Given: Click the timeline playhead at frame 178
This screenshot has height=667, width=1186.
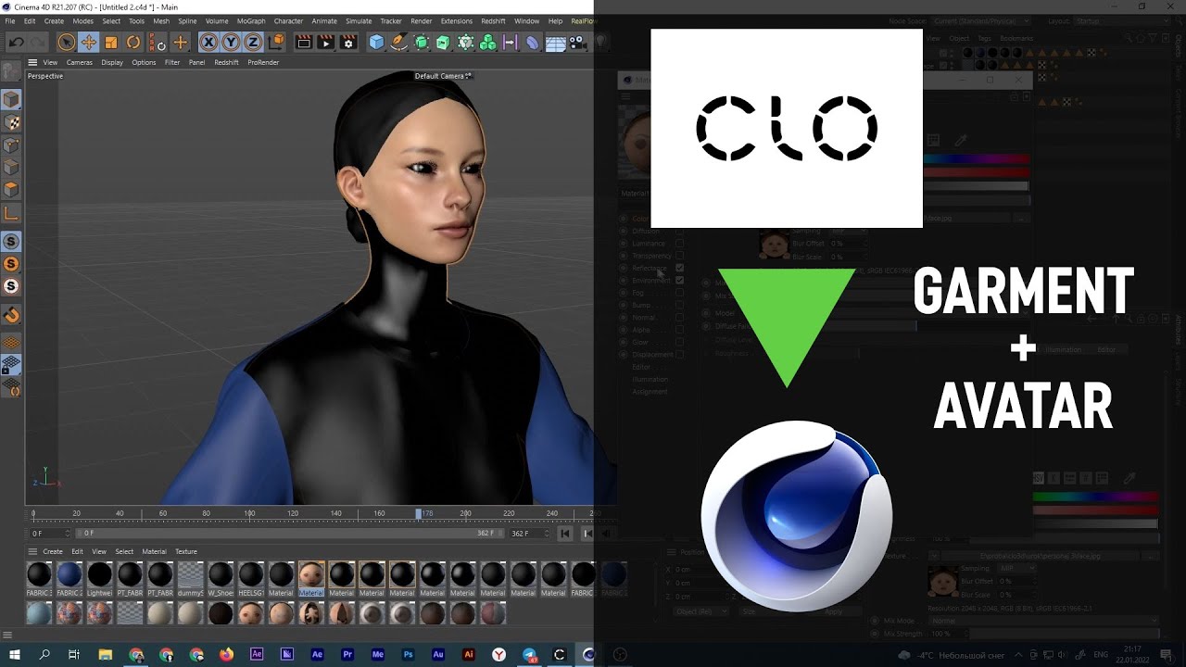Looking at the screenshot, I should pyautogui.click(x=419, y=513).
